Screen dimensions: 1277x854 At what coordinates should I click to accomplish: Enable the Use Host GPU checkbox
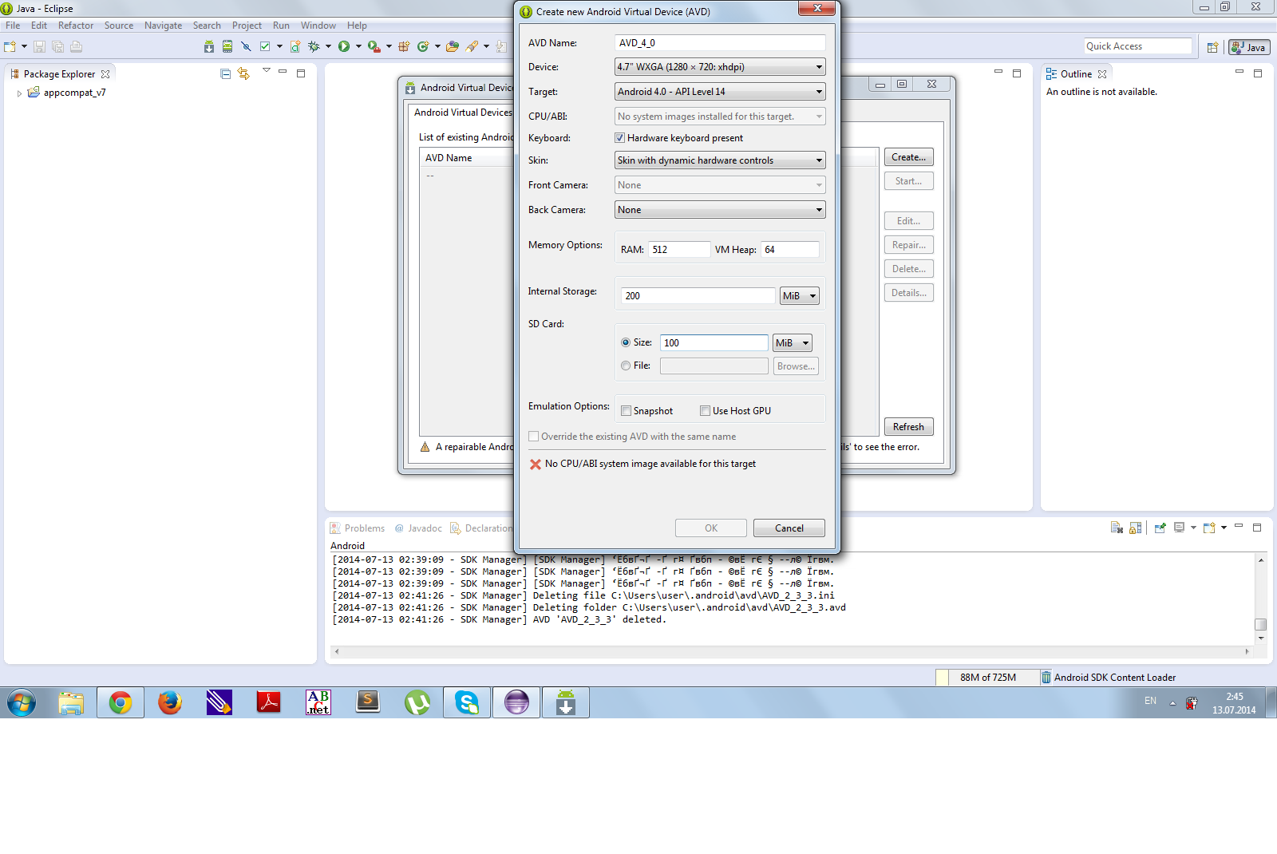(705, 411)
